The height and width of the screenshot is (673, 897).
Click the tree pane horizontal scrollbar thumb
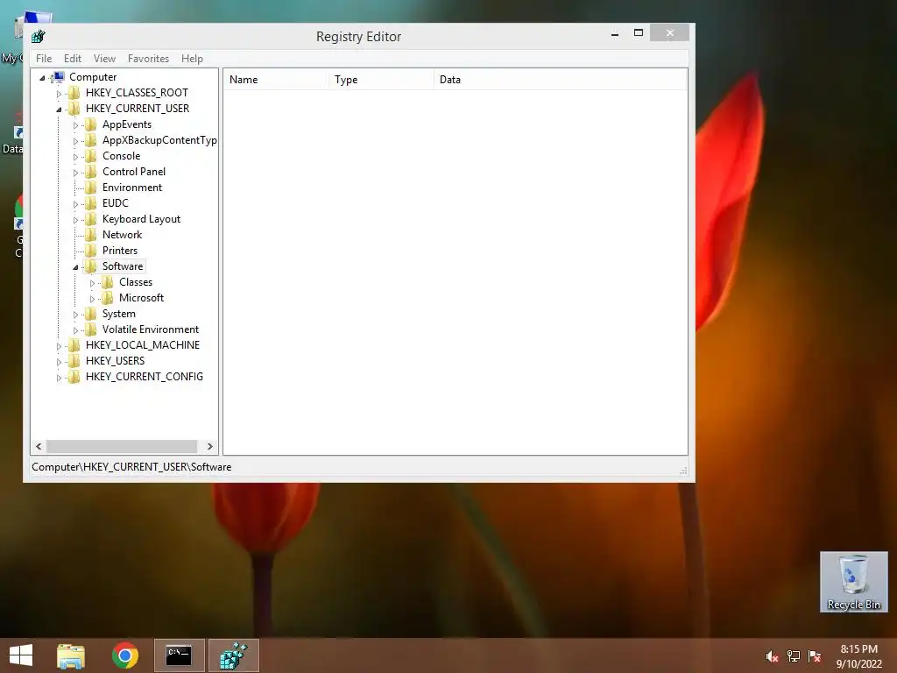[x=121, y=446]
